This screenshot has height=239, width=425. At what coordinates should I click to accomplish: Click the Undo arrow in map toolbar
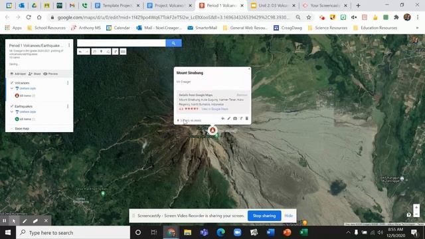click(x=80, y=52)
